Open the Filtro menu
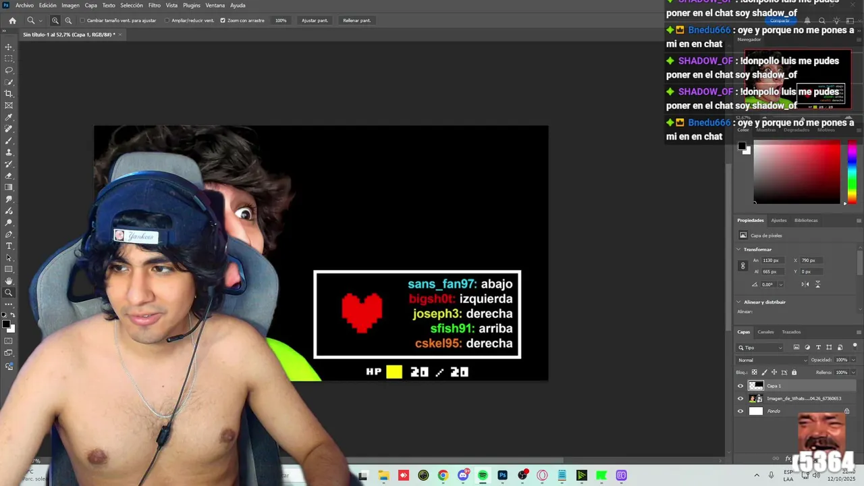Image resolution: width=864 pixels, height=486 pixels. (155, 5)
